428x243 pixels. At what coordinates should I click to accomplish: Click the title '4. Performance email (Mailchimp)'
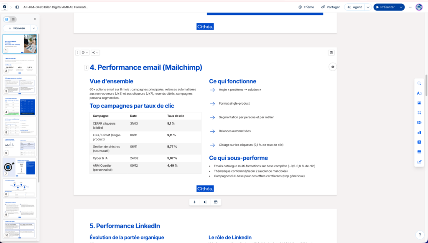146,68
